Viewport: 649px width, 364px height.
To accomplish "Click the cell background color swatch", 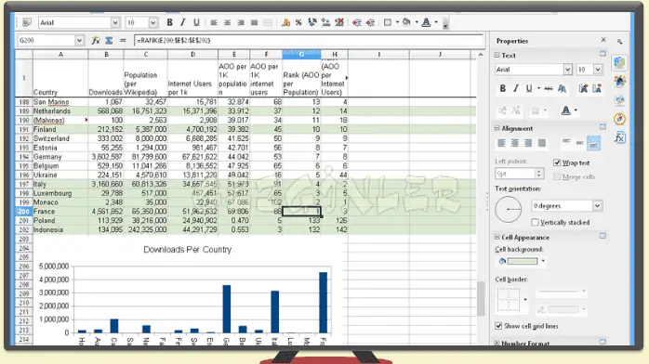I will 523,261.
